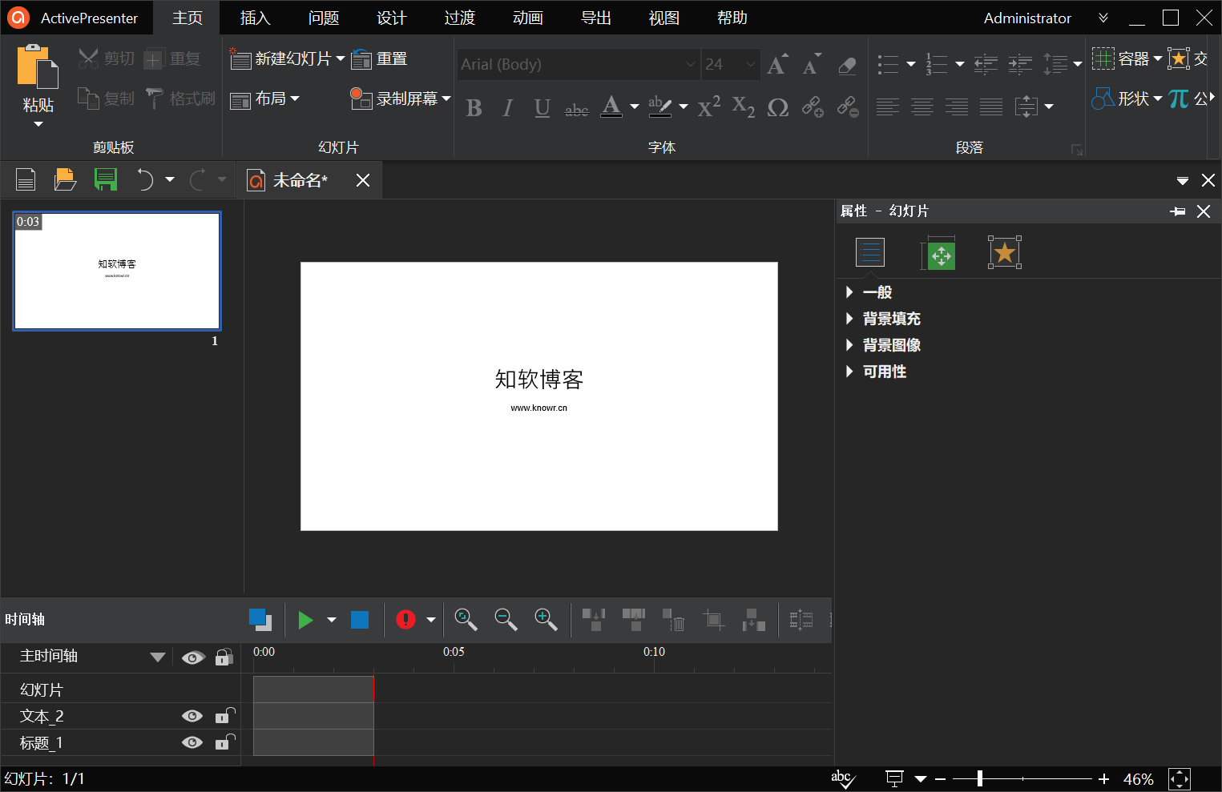Click the Paste clipboard icon
Image resolution: width=1222 pixels, height=792 pixels.
point(38,66)
